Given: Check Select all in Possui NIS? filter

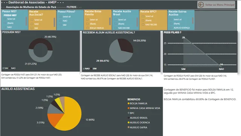Looking at the screenshot, I should pyautogui.click(x=5, y=19).
